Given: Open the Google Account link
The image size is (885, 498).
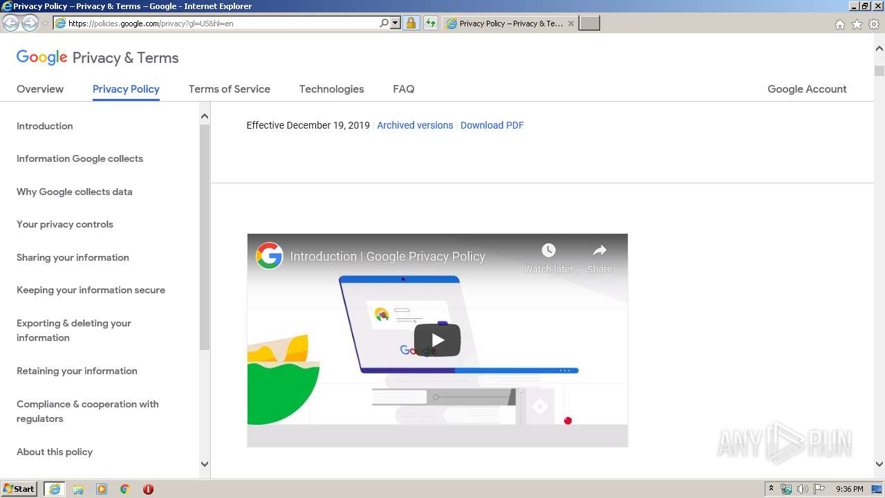Looking at the screenshot, I should [807, 89].
